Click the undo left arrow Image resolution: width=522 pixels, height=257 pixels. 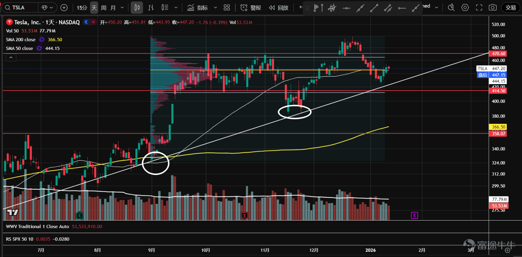click(301, 7)
